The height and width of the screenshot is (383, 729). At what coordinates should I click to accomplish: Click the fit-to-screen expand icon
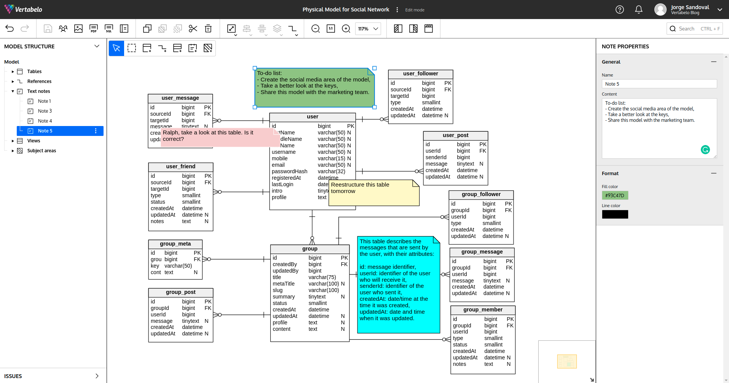[x=231, y=29]
